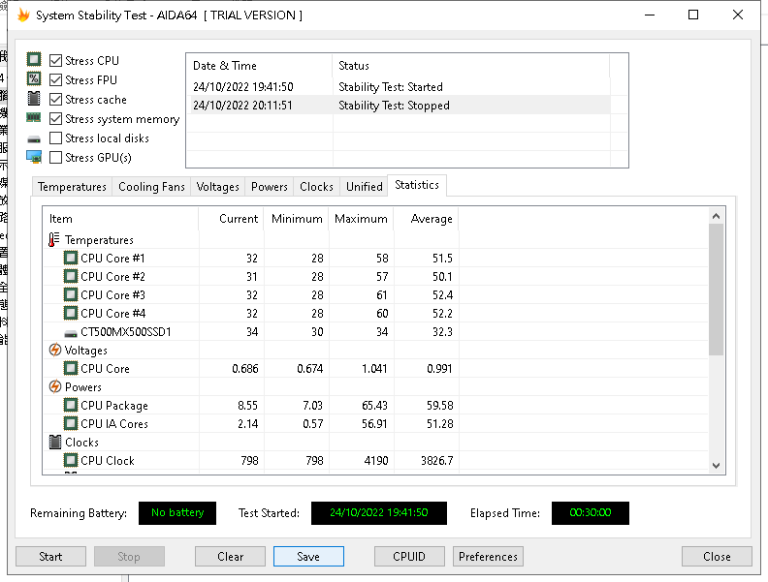
Task: Click the Clocks group chip icon
Action: (x=55, y=443)
